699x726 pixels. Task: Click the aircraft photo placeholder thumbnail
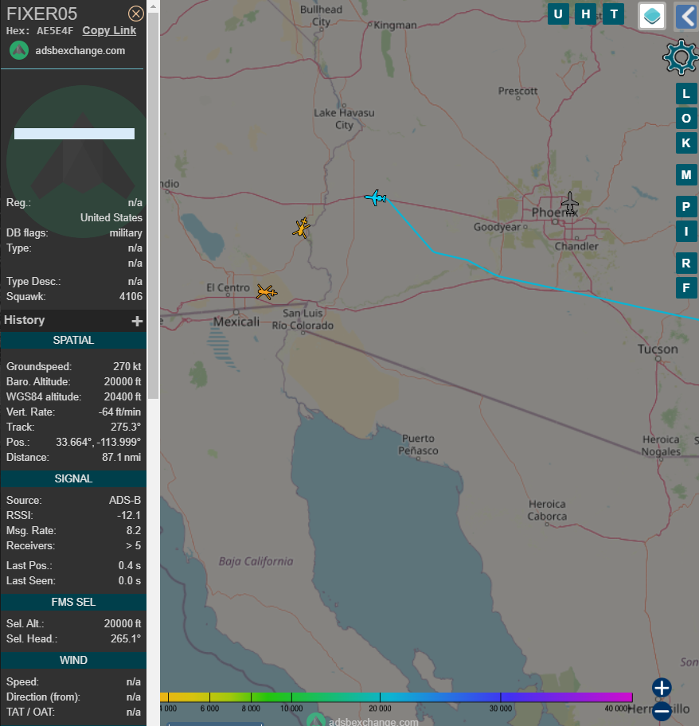point(76,162)
